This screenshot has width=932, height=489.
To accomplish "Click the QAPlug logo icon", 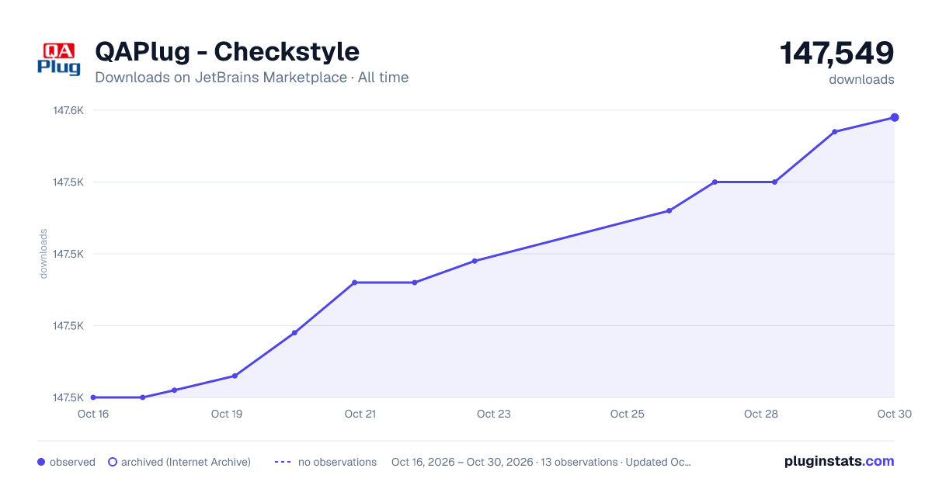I will coord(59,60).
